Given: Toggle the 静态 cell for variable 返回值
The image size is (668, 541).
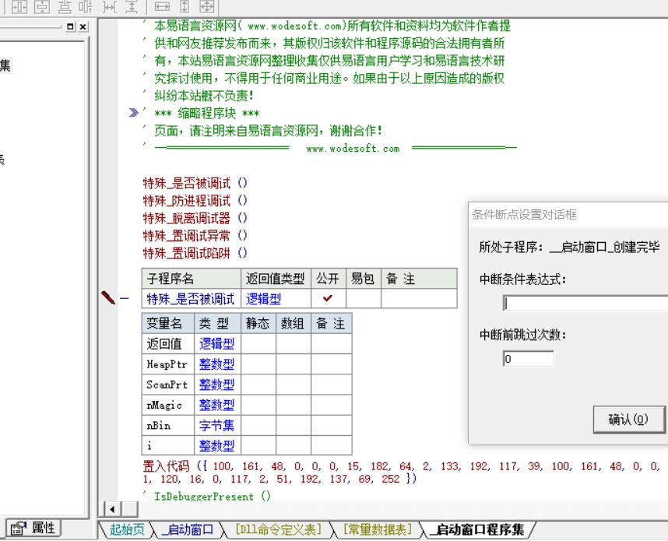Looking at the screenshot, I should [x=258, y=343].
